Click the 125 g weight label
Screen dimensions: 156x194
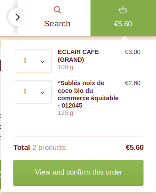[x=66, y=113]
